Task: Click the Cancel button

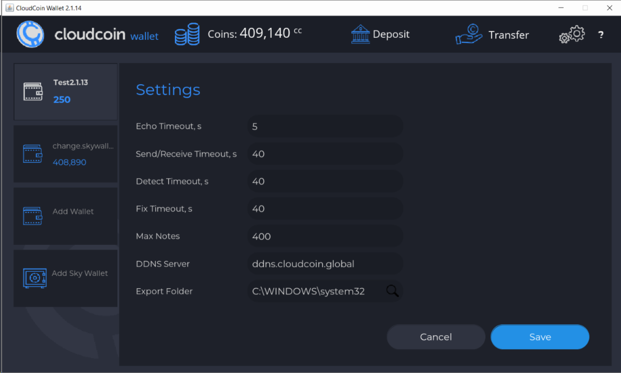Action: tap(436, 337)
